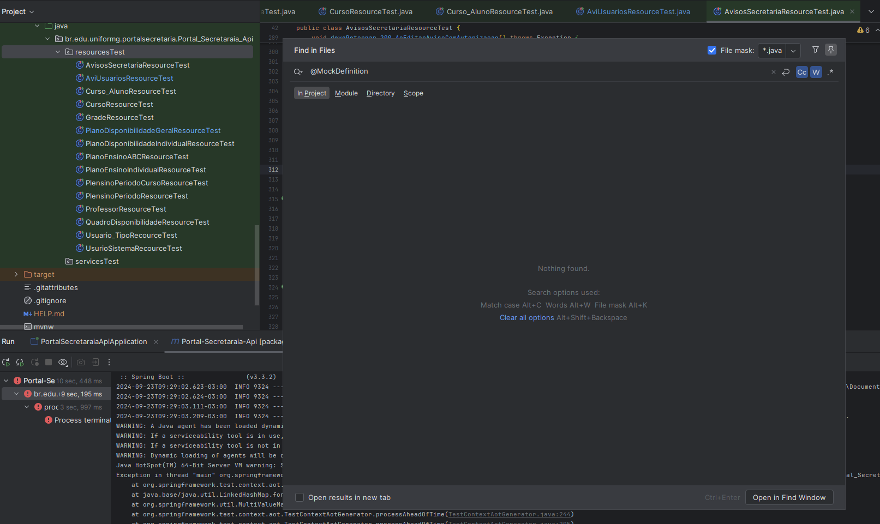
Task: Click the project tree vertical scrollbar
Action: tap(257, 264)
